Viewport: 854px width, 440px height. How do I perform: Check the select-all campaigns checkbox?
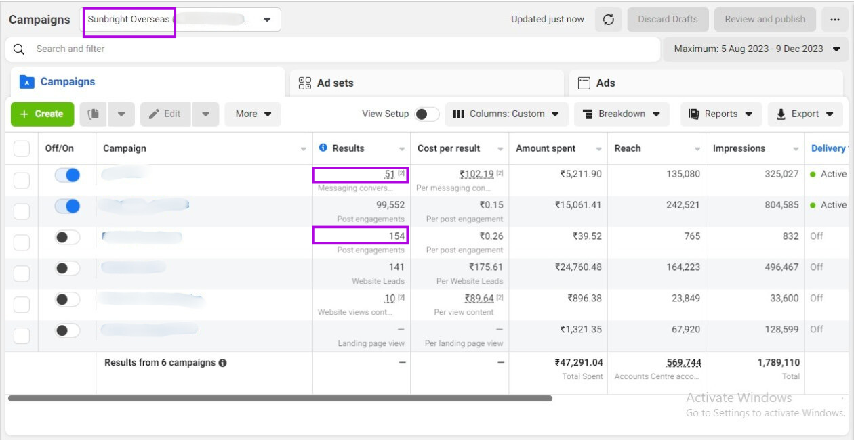pyautogui.click(x=22, y=148)
